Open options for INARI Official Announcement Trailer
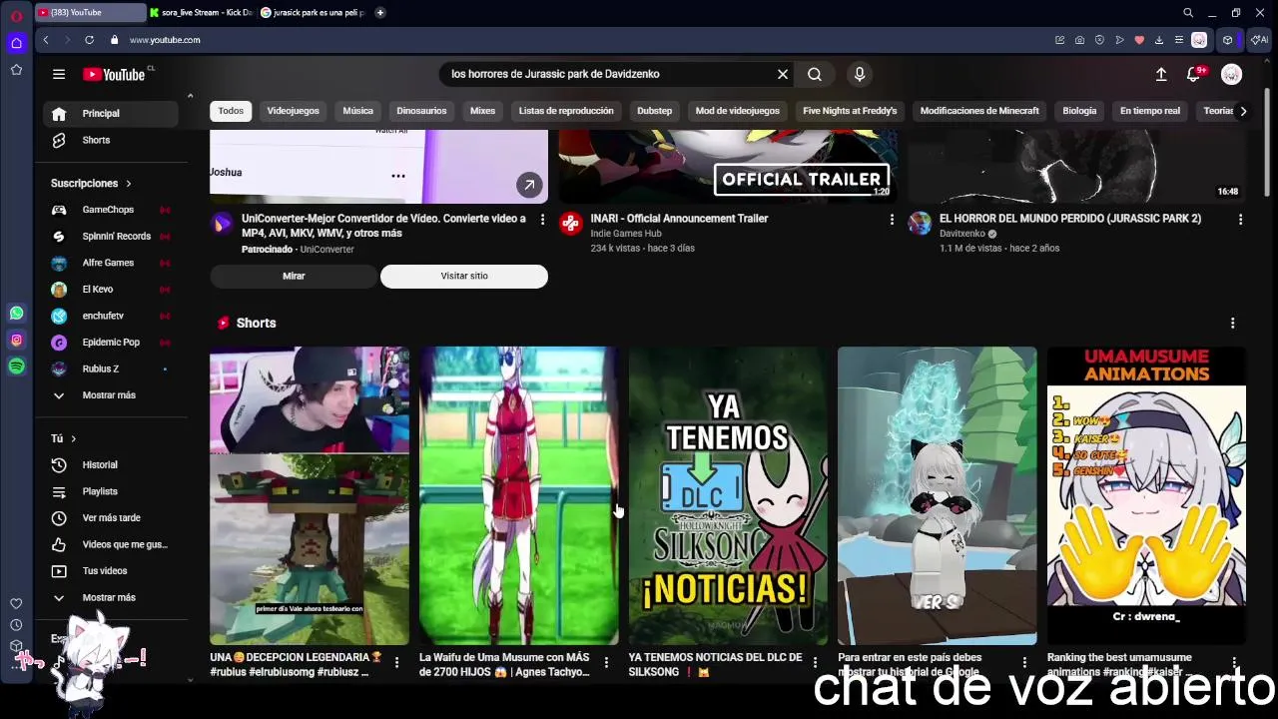This screenshot has height=719, width=1278. (892, 219)
